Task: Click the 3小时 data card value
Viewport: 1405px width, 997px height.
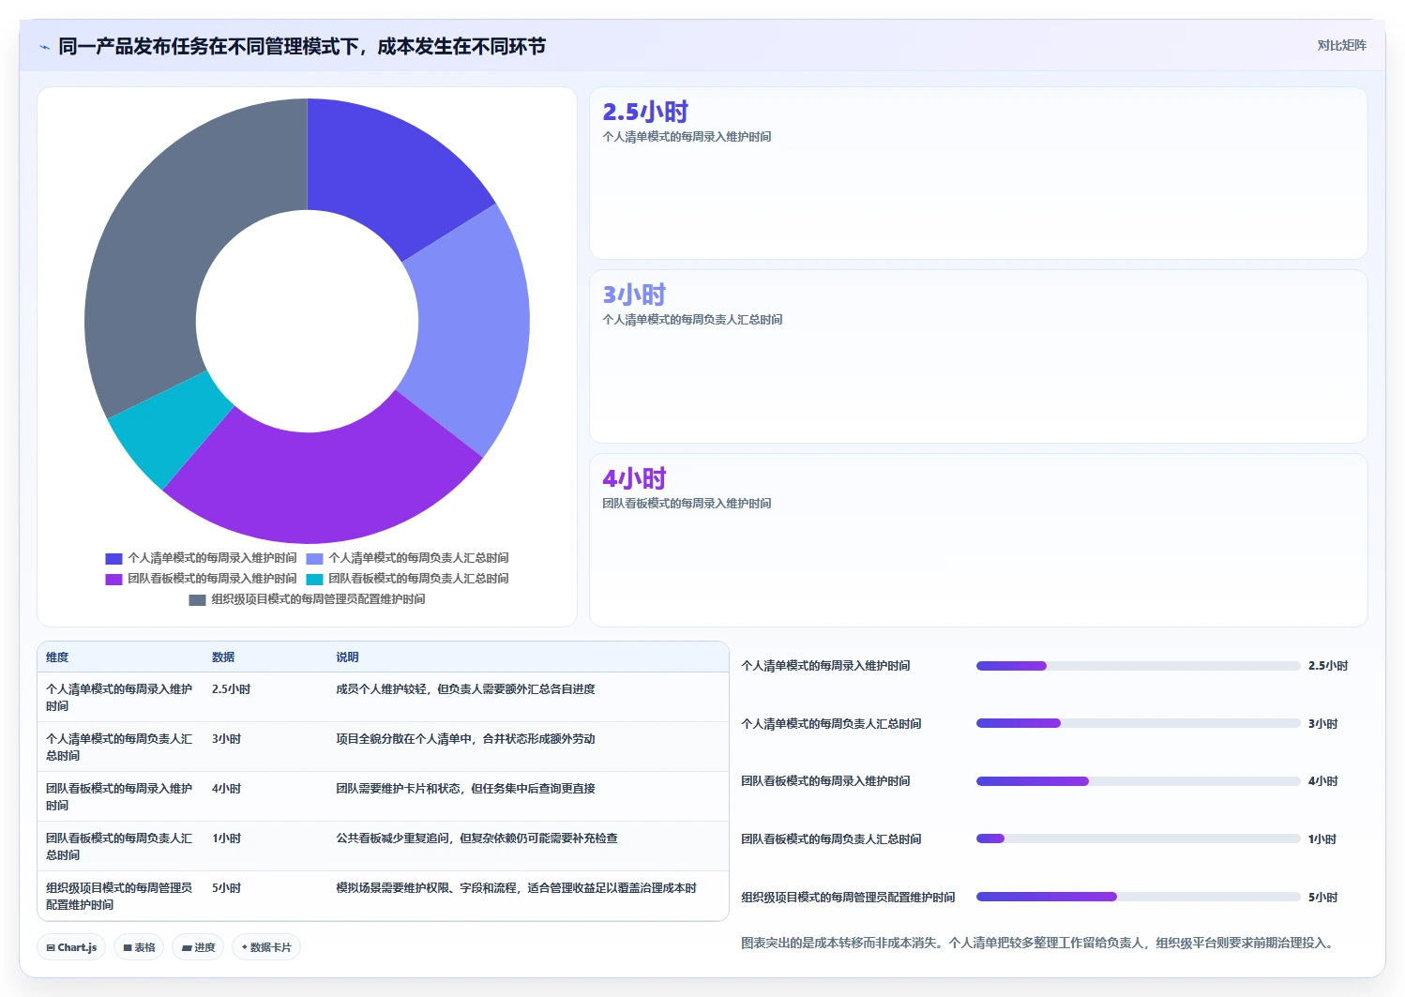Action: [634, 295]
